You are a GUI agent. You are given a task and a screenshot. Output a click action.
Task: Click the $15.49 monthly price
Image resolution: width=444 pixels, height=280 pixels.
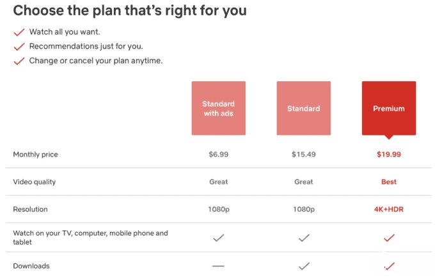[x=303, y=155]
